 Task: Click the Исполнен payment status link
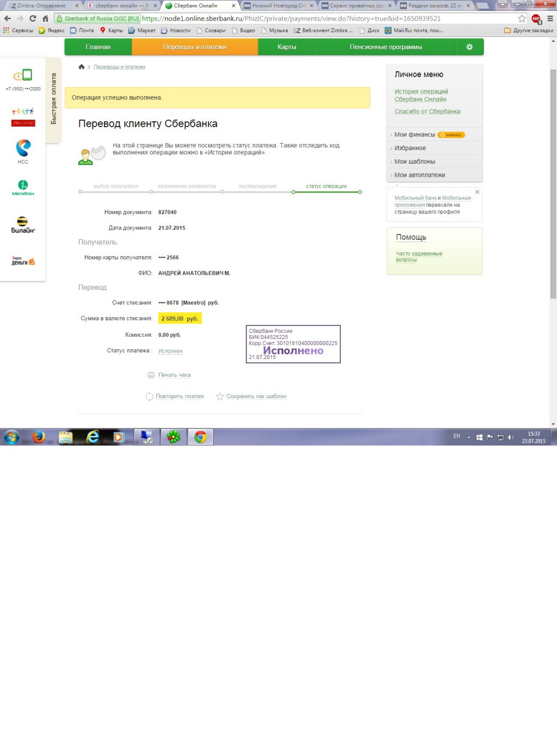click(x=170, y=351)
